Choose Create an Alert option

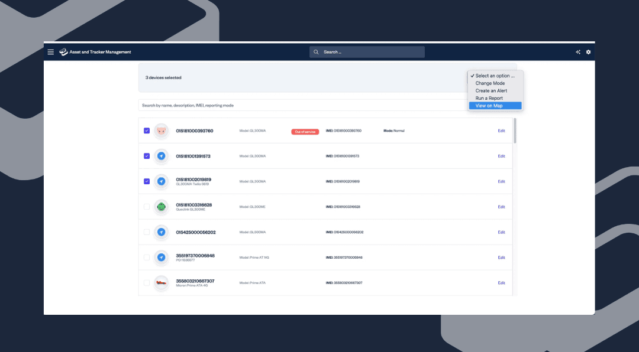491,91
